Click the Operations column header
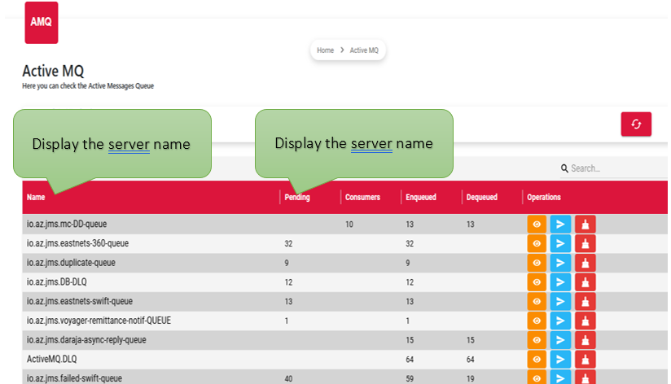Image resolution: width=671 pixels, height=384 pixels. click(x=544, y=197)
